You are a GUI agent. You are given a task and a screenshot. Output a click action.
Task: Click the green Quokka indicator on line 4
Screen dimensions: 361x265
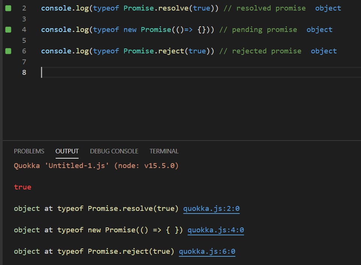tap(8, 30)
